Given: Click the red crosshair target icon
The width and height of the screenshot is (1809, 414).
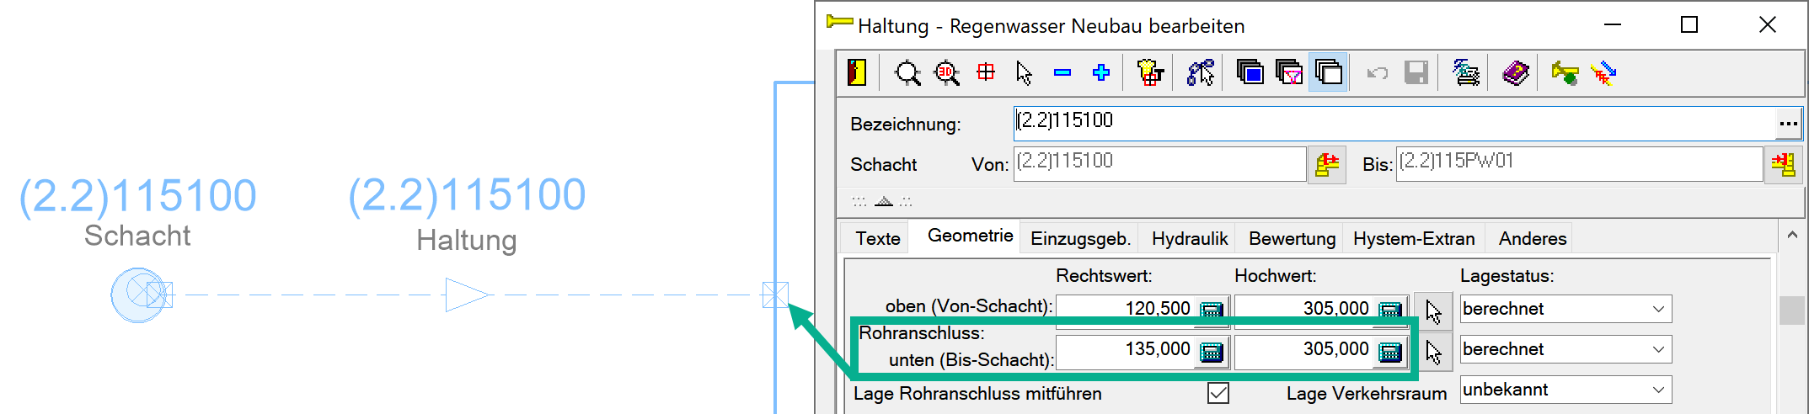Looking at the screenshot, I should (986, 73).
